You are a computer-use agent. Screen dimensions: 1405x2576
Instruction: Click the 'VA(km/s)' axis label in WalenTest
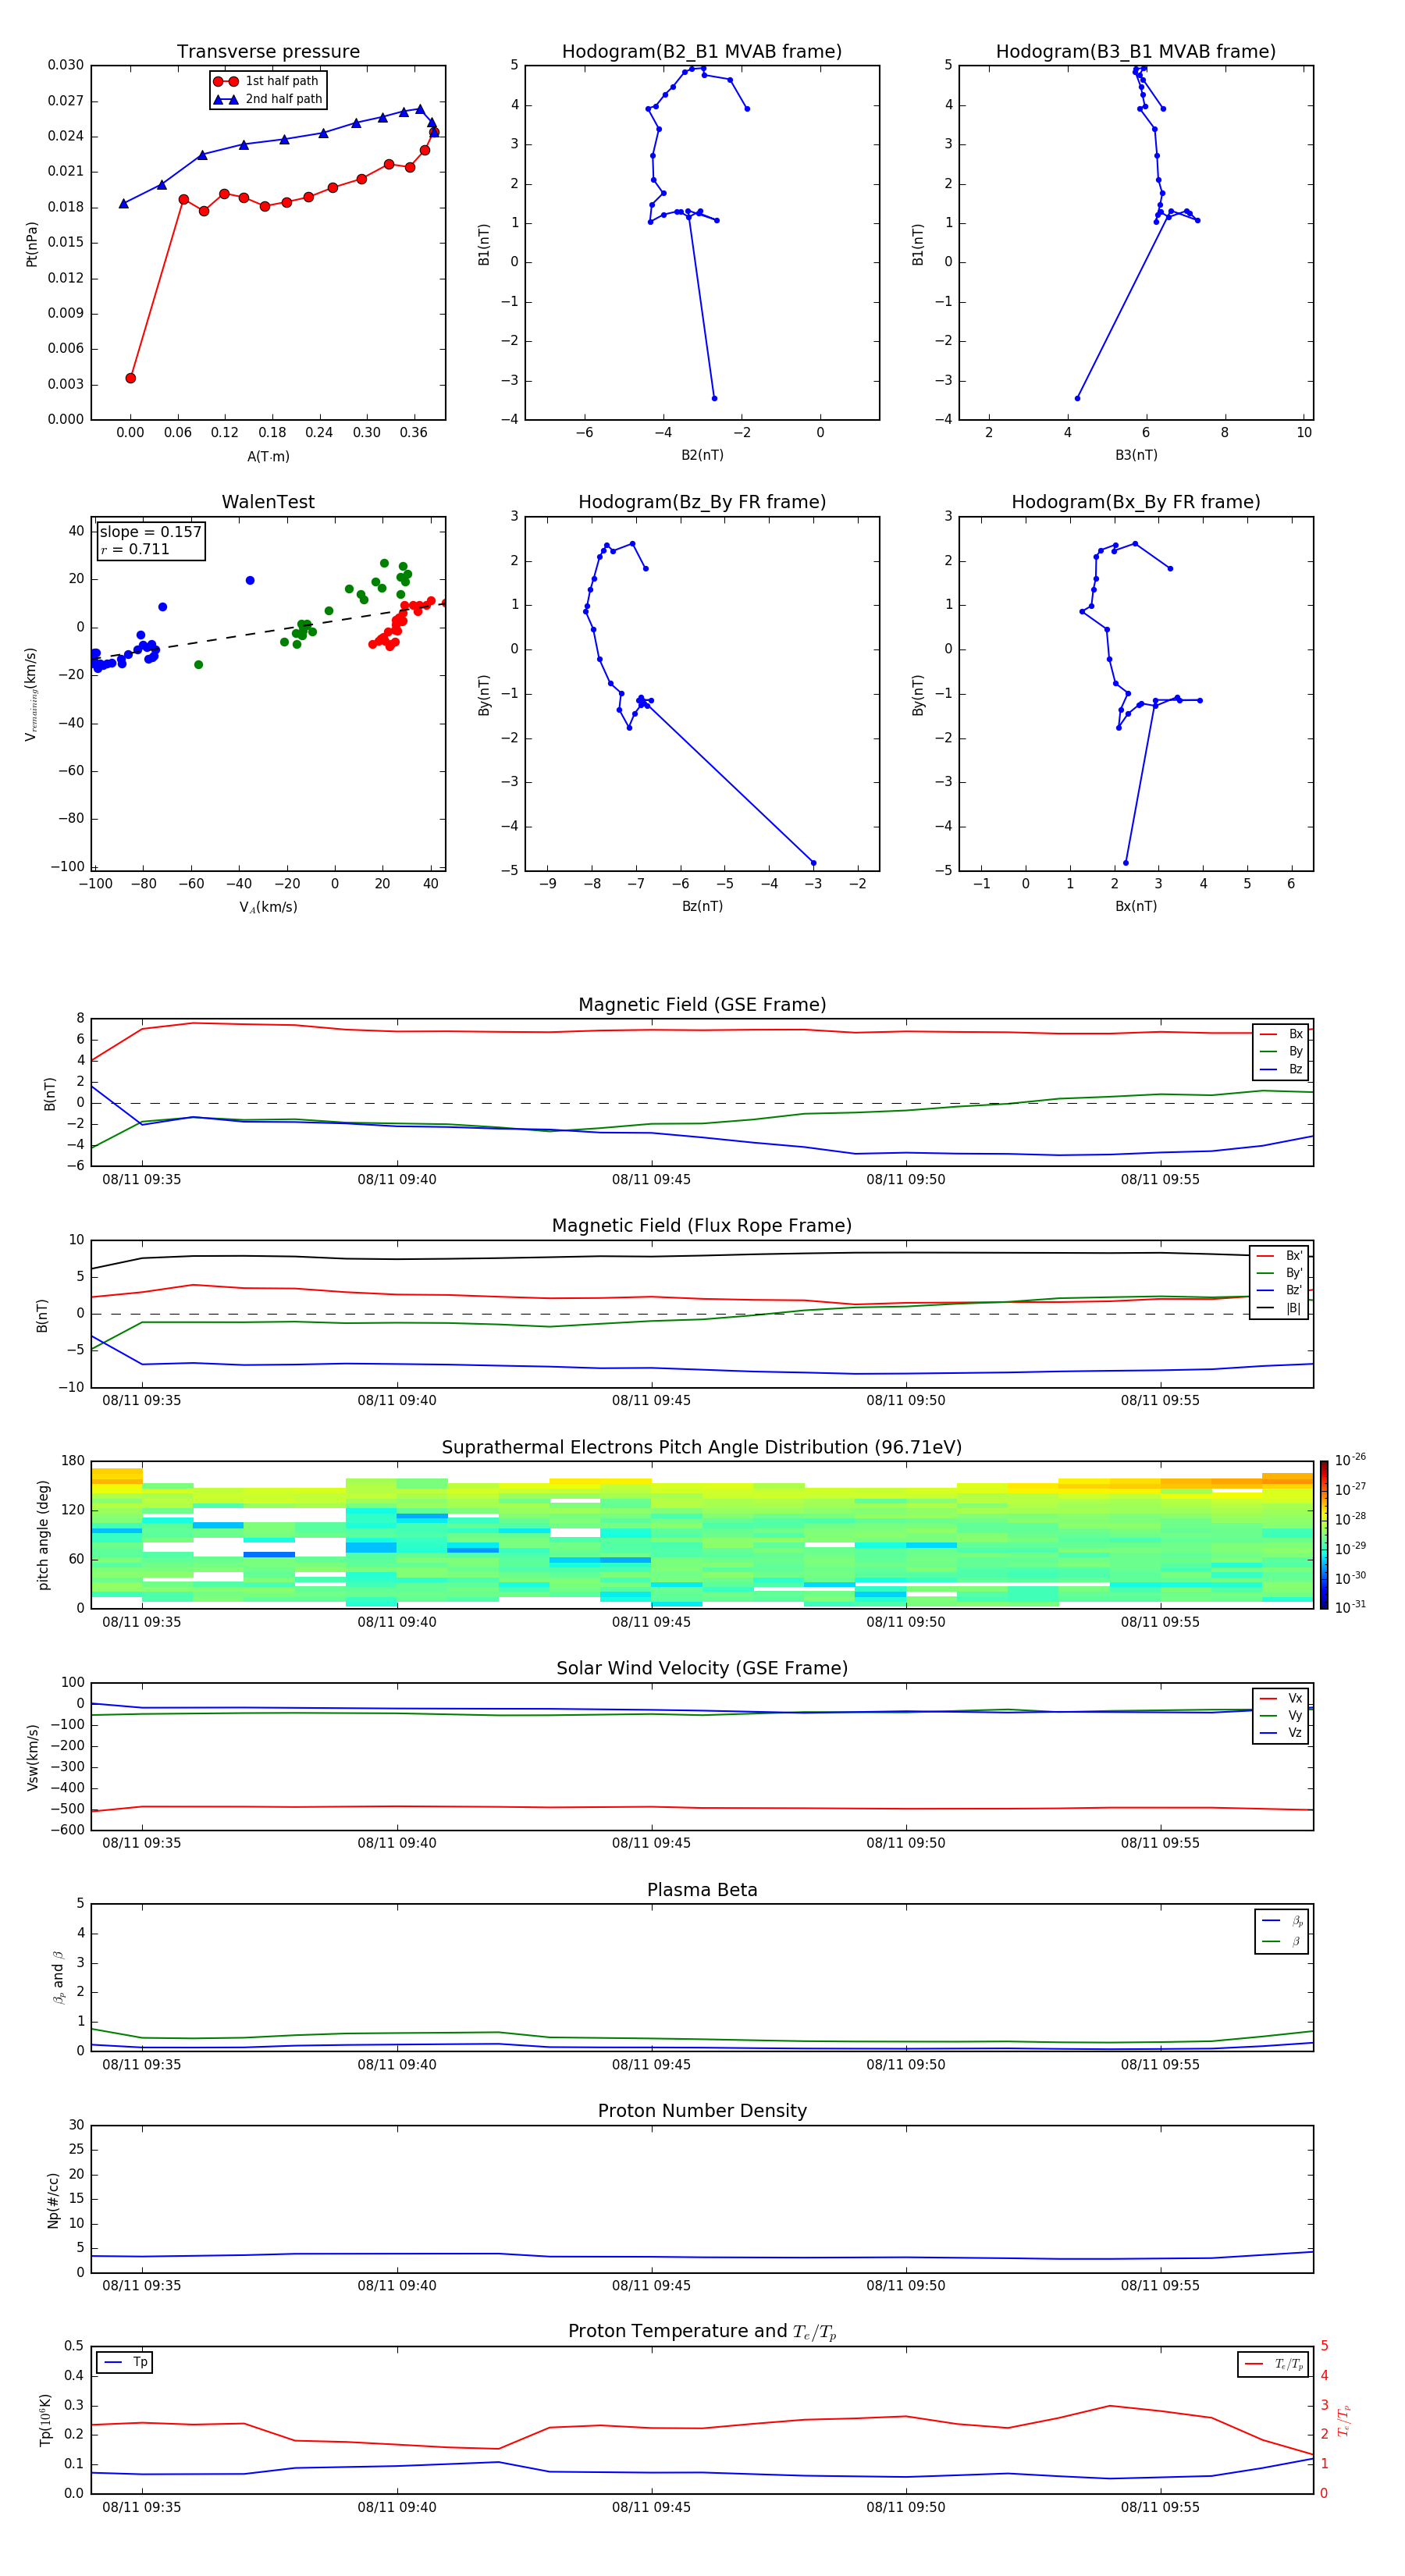tap(268, 907)
